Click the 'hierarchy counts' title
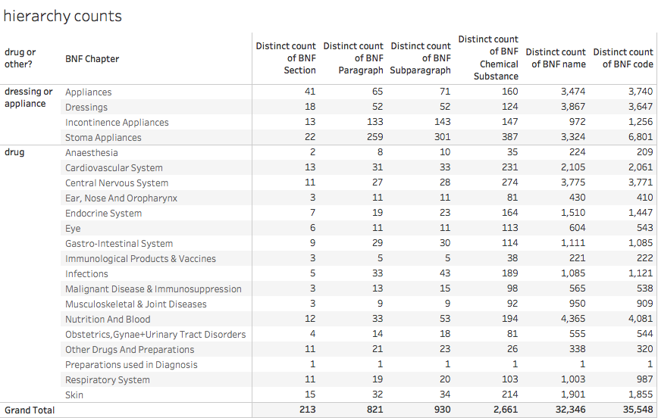The height and width of the screenshot is (418, 658). pyautogui.click(x=62, y=16)
